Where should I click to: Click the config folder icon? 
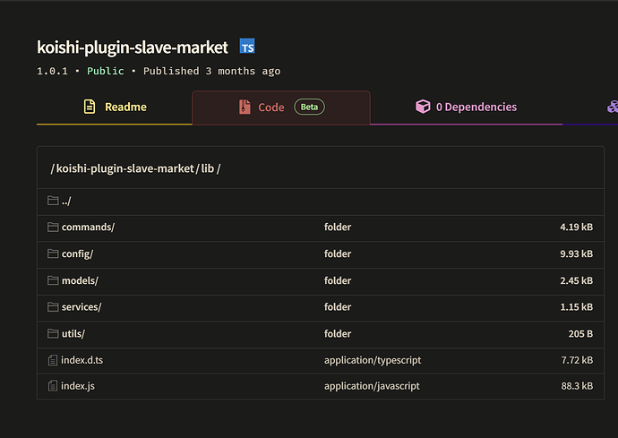point(53,254)
